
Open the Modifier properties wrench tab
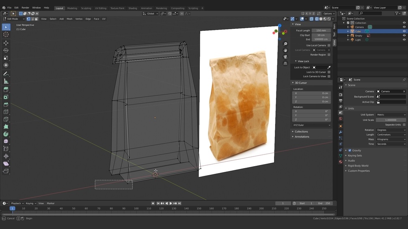[x=341, y=132]
